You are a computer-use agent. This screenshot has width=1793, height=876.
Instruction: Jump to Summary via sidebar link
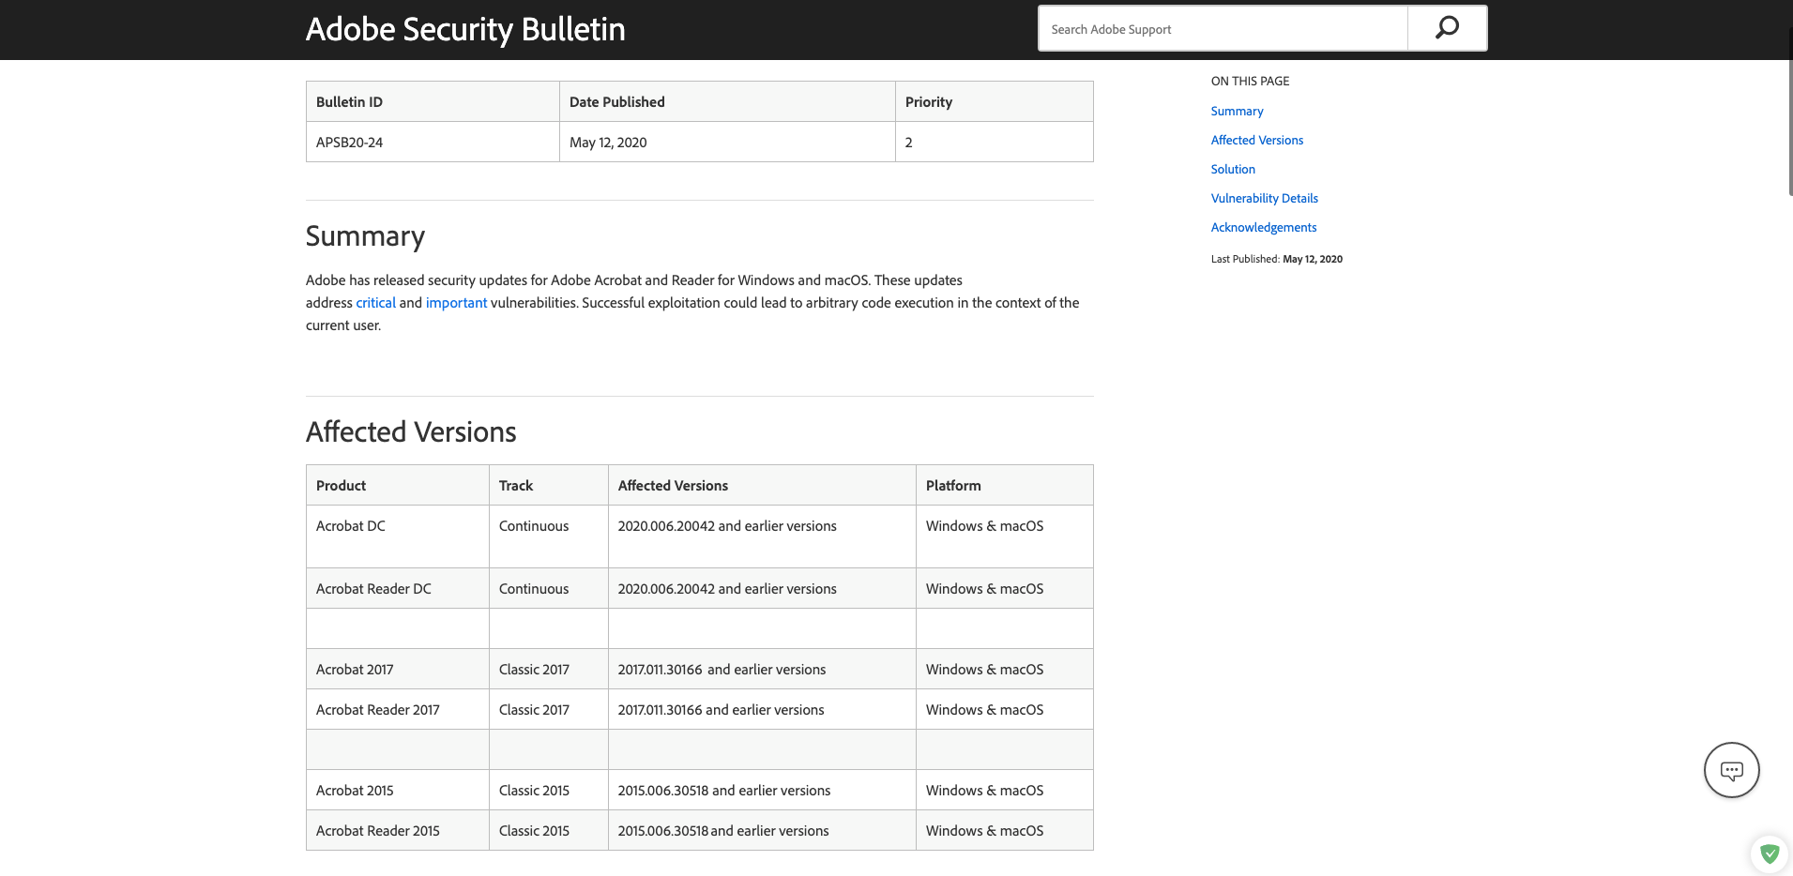pyautogui.click(x=1237, y=111)
